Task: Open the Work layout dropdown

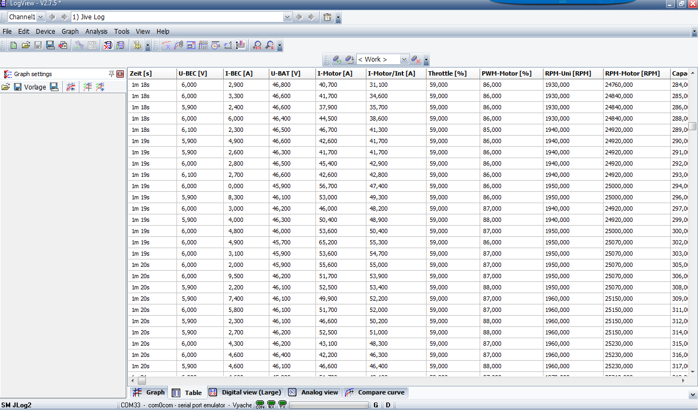Action: 405,59
